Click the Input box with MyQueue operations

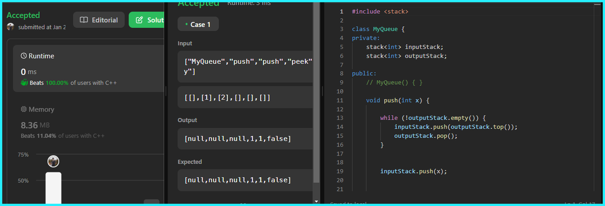tap(246, 67)
